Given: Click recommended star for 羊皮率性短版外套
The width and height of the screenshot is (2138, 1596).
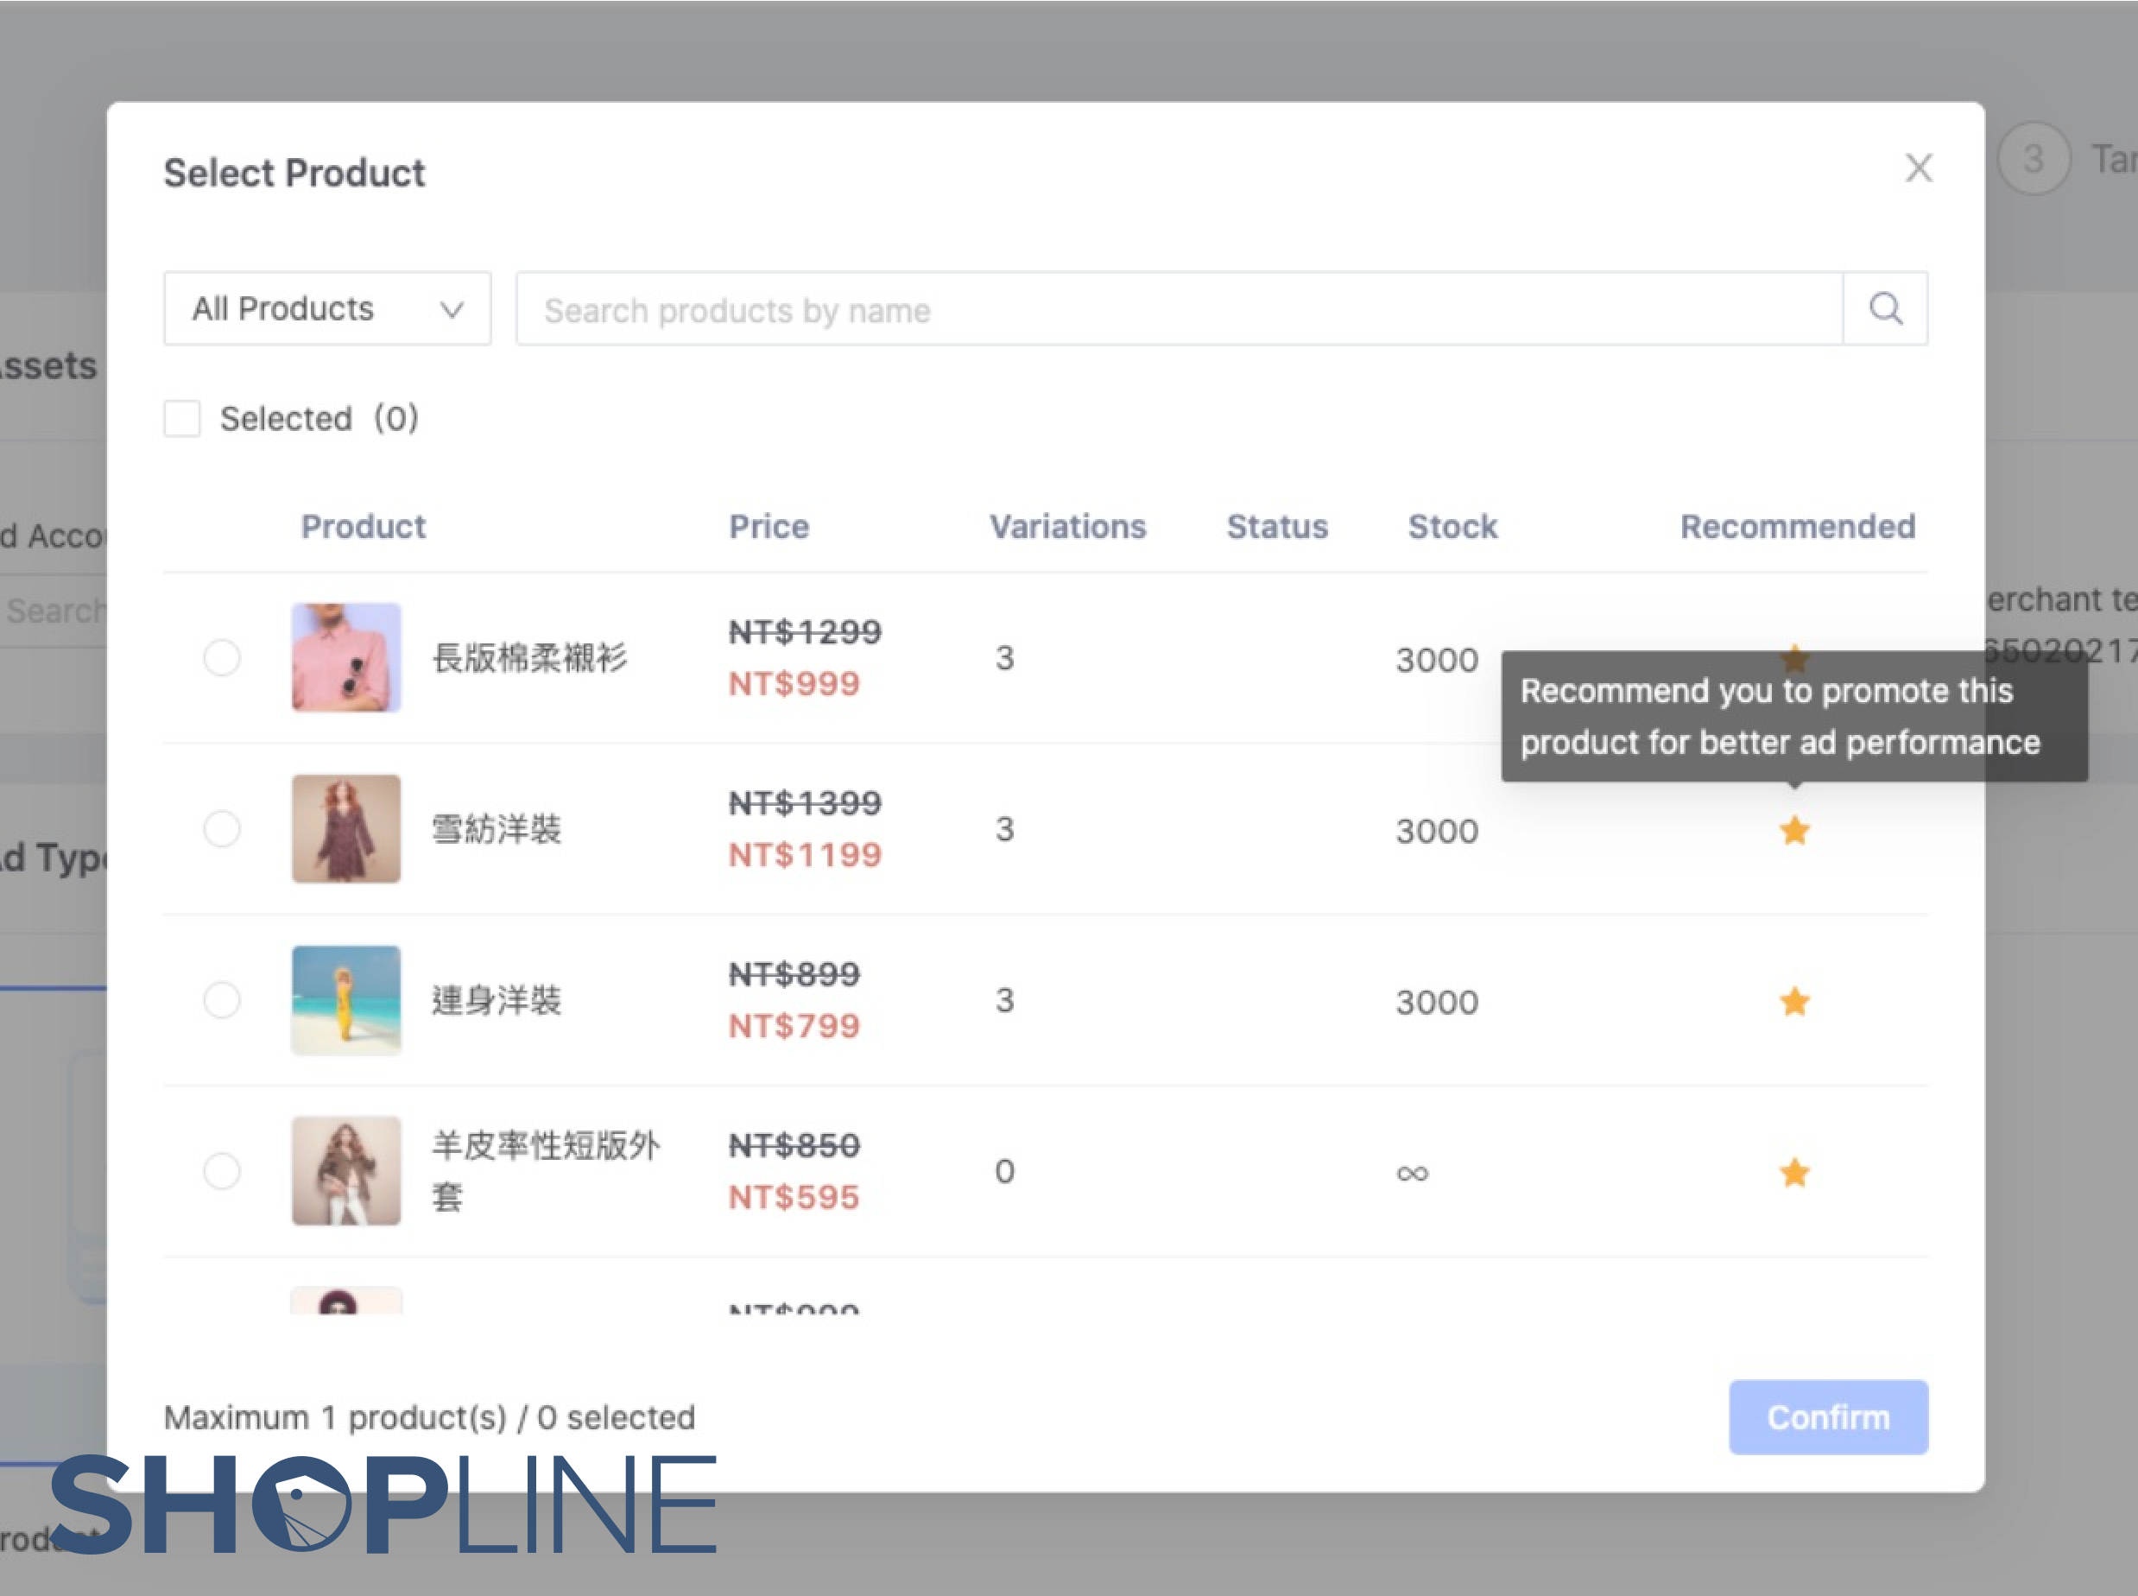Looking at the screenshot, I should click(x=1794, y=1173).
